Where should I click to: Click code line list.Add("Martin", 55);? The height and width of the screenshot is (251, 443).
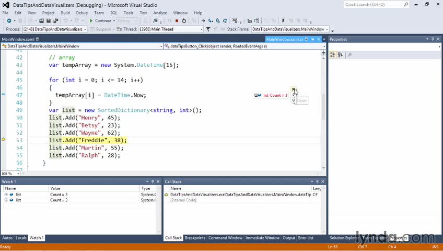[x=86, y=148]
